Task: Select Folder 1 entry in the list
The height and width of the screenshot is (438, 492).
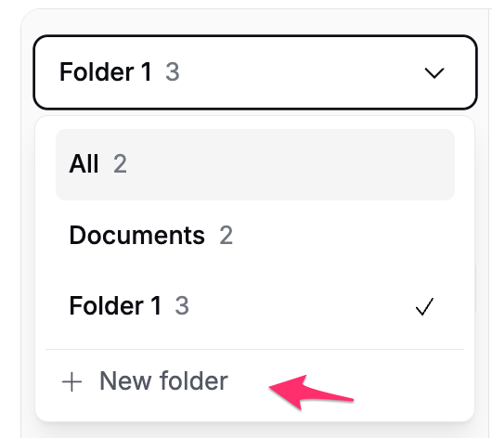Action: pyautogui.click(x=255, y=306)
